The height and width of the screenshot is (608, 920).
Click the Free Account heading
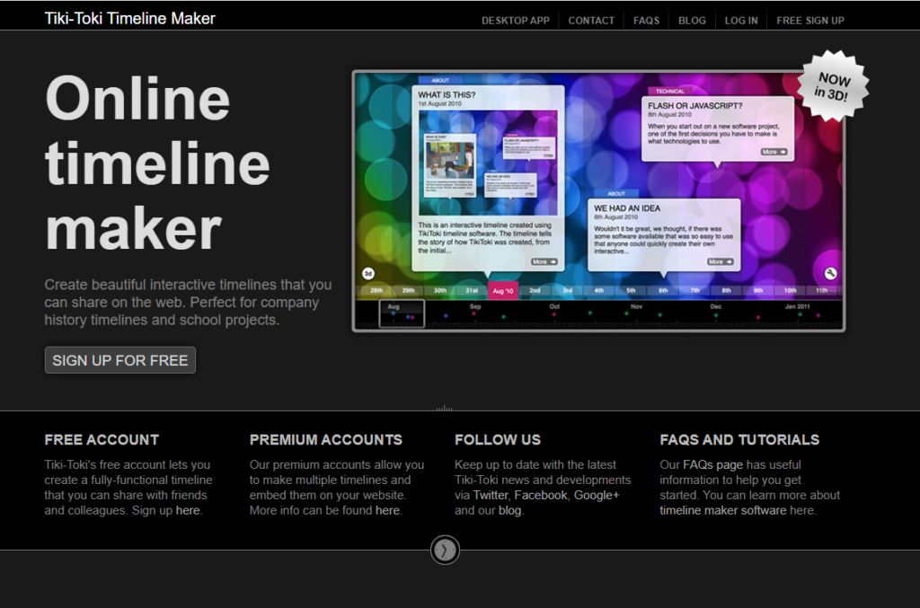point(102,440)
